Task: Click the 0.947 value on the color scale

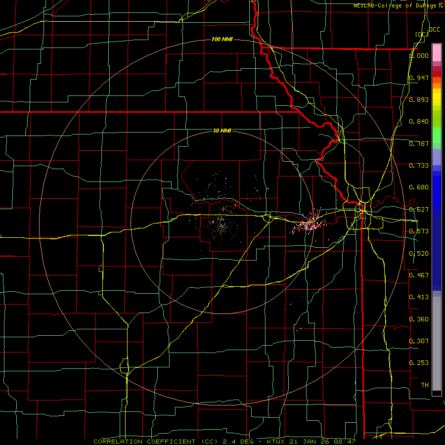Action: (419, 78)
